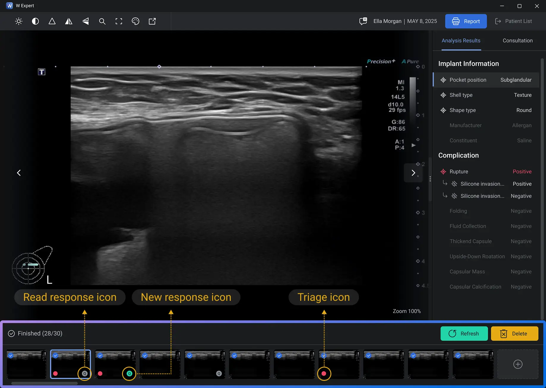Click the contrast half-circle icon

click(x=35, y=21)
